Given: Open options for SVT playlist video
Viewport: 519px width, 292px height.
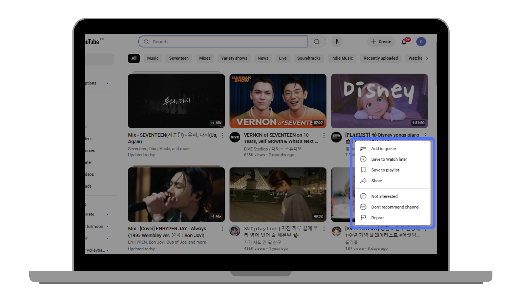Looking at the screenshot, I should click(x=324, y=229).
